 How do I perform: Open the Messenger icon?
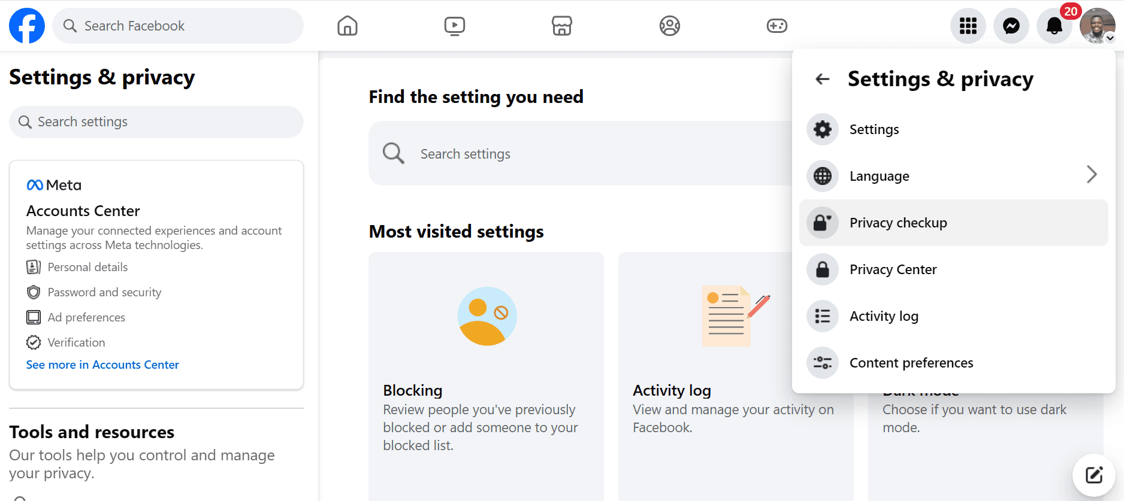[1011, 26]
